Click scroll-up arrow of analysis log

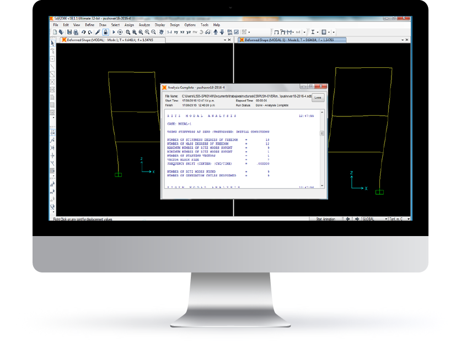(x=322, y=113)
